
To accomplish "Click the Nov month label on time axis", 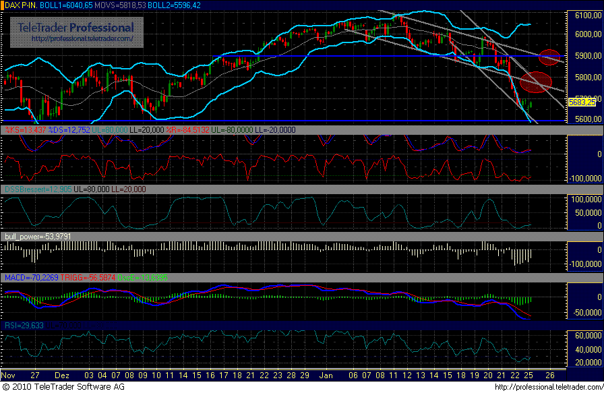I will (8, 375).
